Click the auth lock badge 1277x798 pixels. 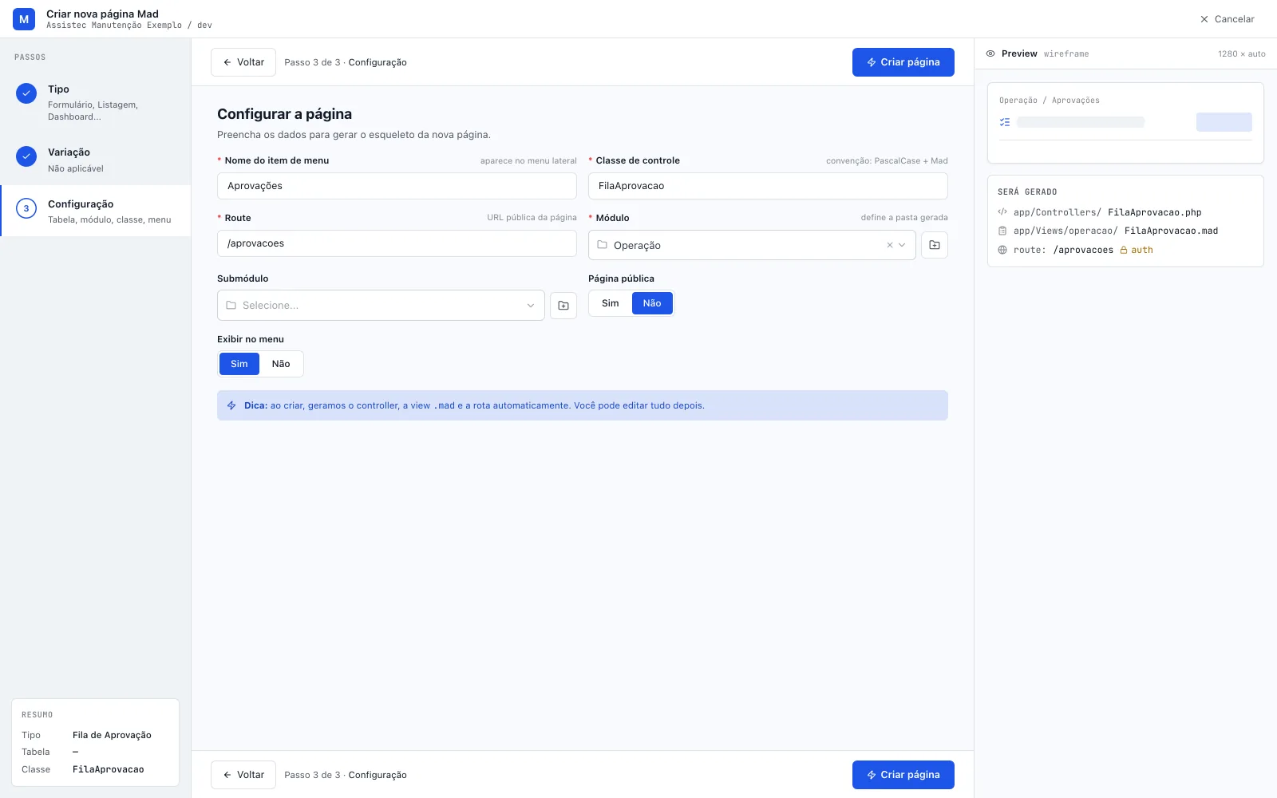(1137, 250)
